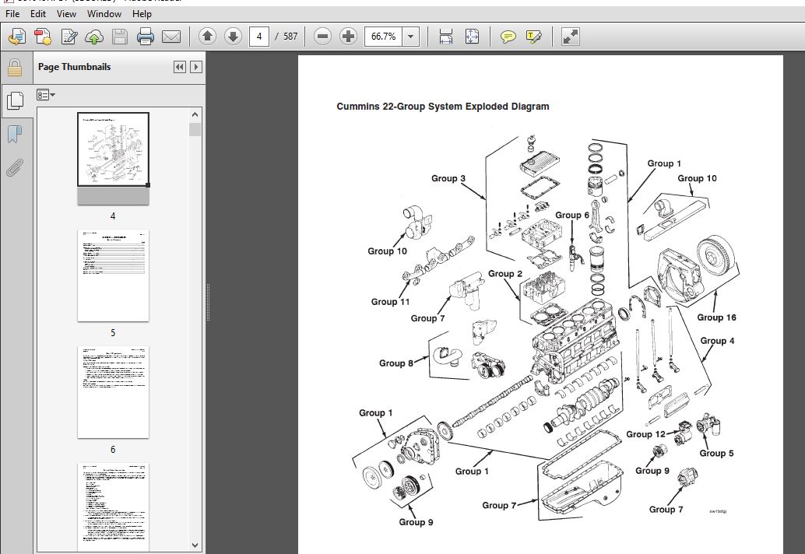Open the View menu
The image size is (805, 554).
pos(66,14)
